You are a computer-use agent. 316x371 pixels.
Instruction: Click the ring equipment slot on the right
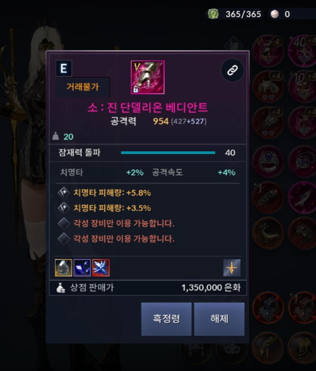pos(268,161)
